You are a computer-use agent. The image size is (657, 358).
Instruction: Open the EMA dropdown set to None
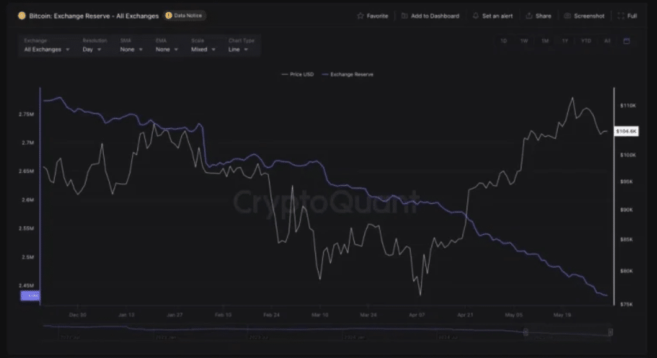167,50
